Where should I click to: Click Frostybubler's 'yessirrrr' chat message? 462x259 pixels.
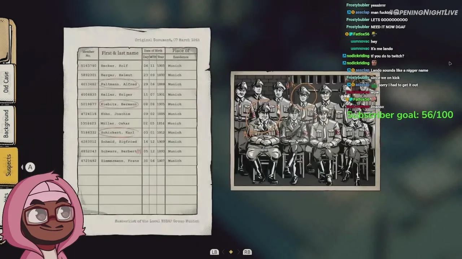tap(378, 5)
